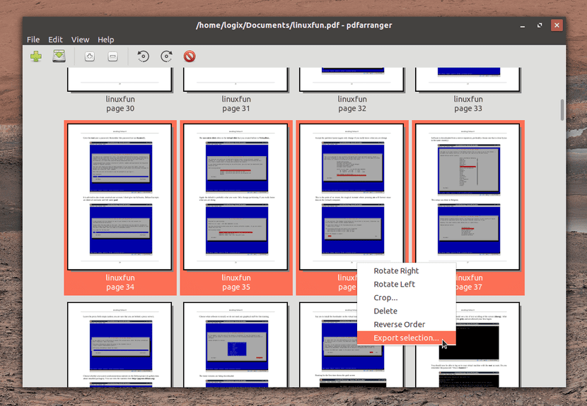The width and height of the screenshot is (587, 406).
Task: Select the thumbnail below page 34
Action: click(x=120, y=345)
